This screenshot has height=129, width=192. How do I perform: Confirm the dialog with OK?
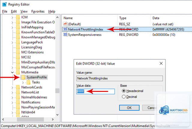[x=129, y=108]
